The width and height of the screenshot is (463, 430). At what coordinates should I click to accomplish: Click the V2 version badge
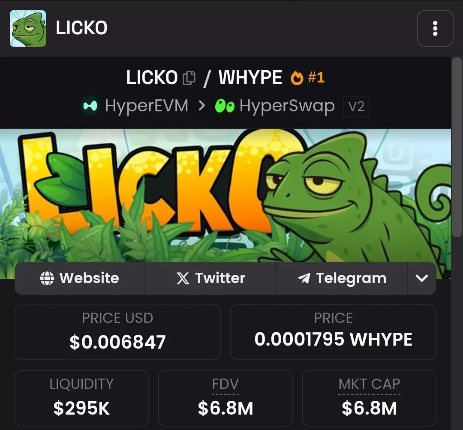356,107
